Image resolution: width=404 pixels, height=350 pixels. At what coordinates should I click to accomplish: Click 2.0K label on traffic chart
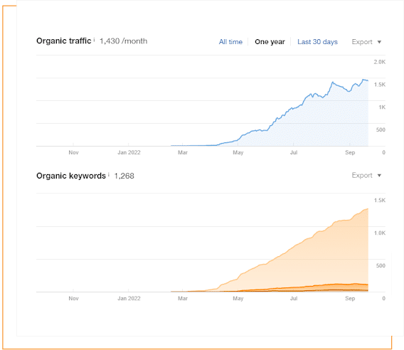380,62
